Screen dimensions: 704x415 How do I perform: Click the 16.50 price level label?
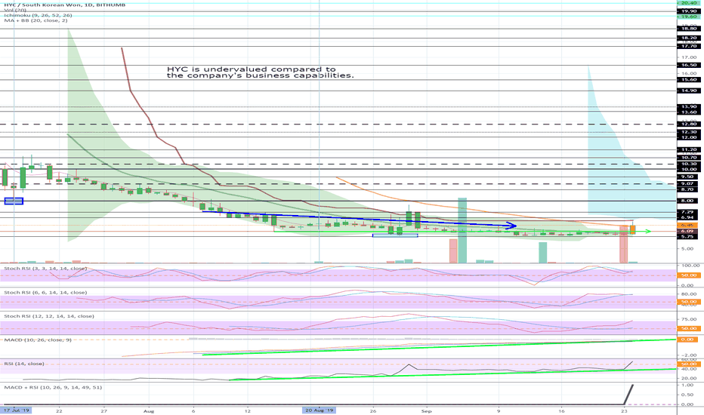click(x=689, y=65)
